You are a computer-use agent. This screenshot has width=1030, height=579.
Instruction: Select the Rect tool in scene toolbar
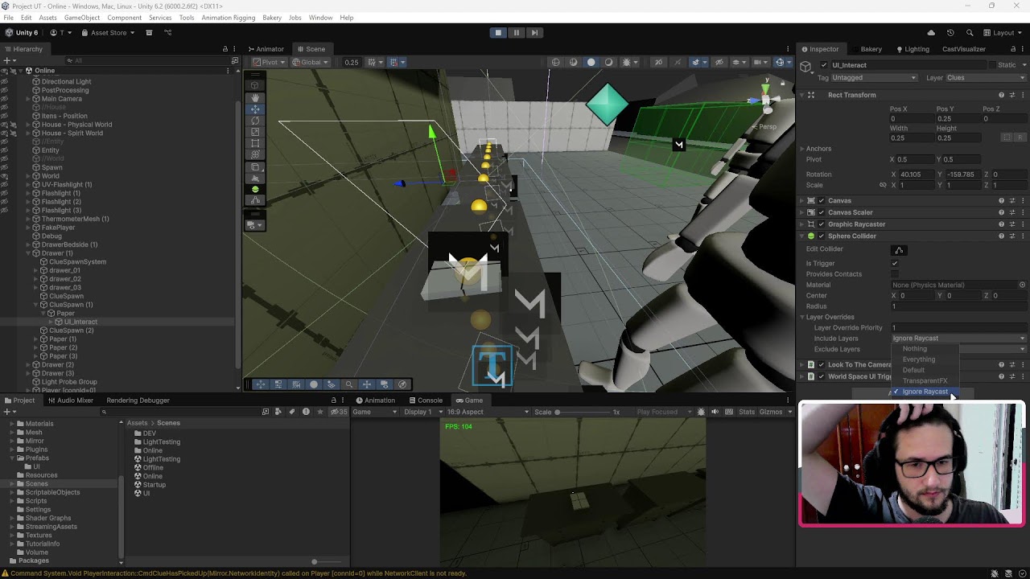(255, 143)
